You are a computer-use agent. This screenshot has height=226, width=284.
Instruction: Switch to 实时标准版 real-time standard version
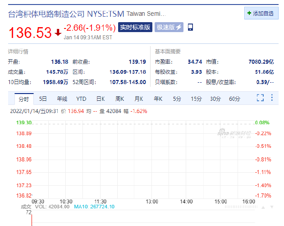pos(135,27)
